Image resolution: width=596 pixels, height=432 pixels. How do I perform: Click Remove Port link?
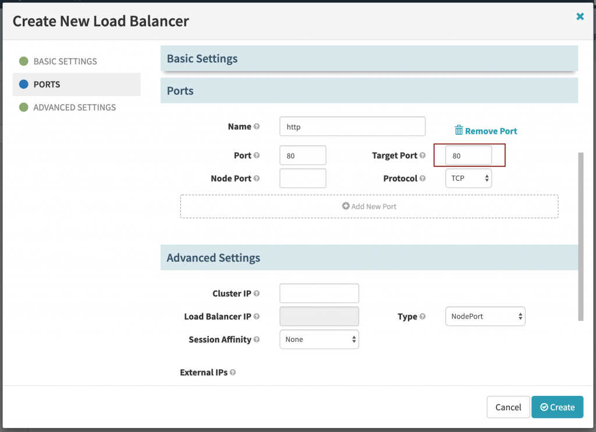click(x=485, y=131)
